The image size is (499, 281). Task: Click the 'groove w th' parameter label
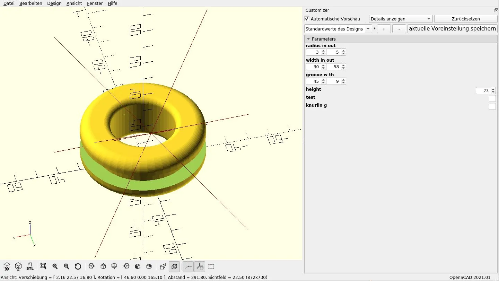coord(320,75)
